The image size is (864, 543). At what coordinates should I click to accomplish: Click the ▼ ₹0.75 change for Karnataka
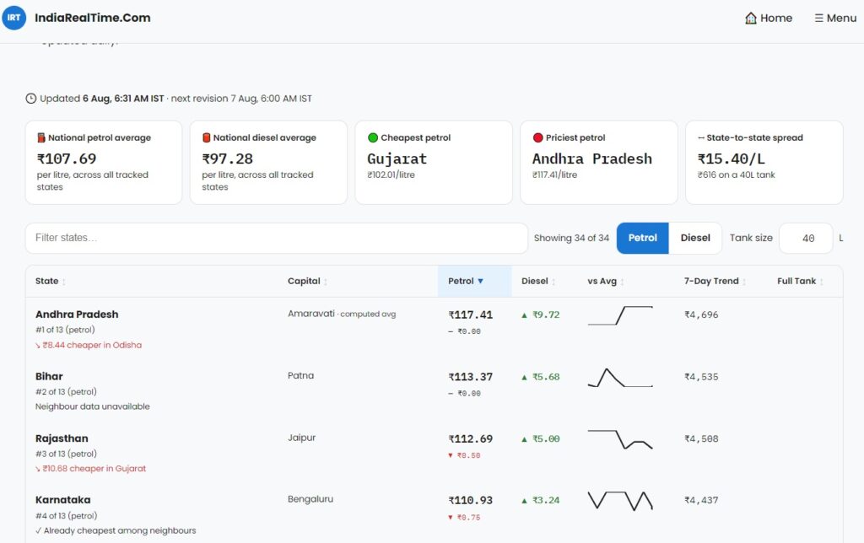pos(465,518)
